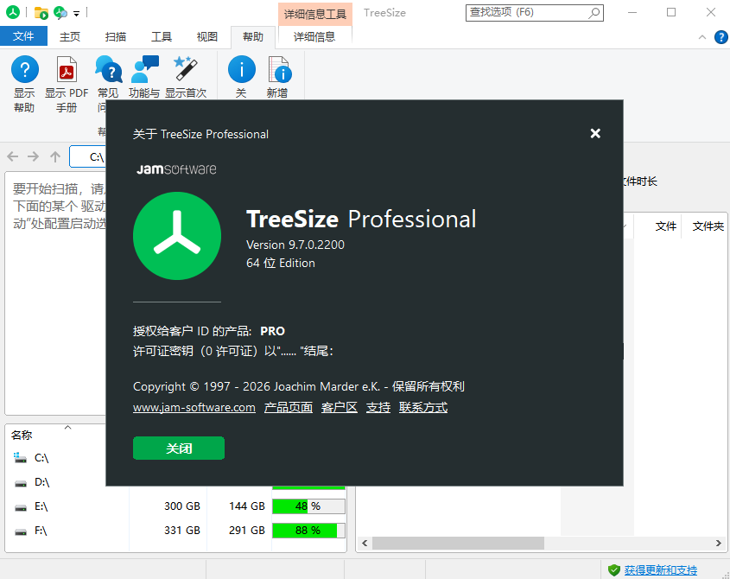Switch to the 工具 ribbon tab
Screen dimensions: 730x579
pyautogui.click(x=162, y=37)
